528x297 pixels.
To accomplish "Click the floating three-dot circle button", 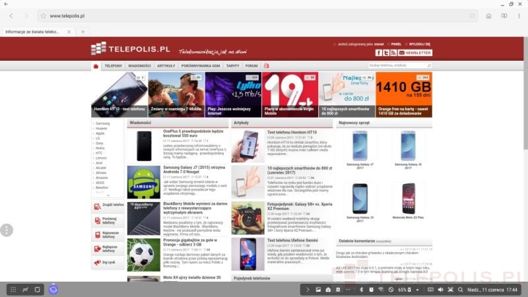I will [7, 230].
